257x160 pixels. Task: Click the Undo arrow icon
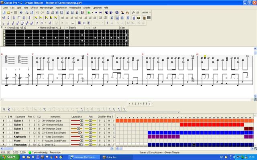[x=37, y=12]
